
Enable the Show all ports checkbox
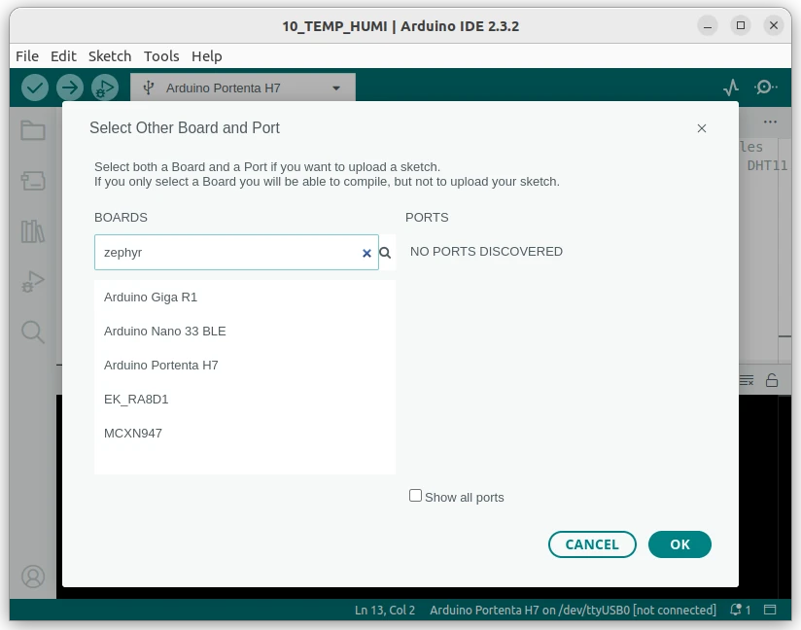tap(415, 496)
